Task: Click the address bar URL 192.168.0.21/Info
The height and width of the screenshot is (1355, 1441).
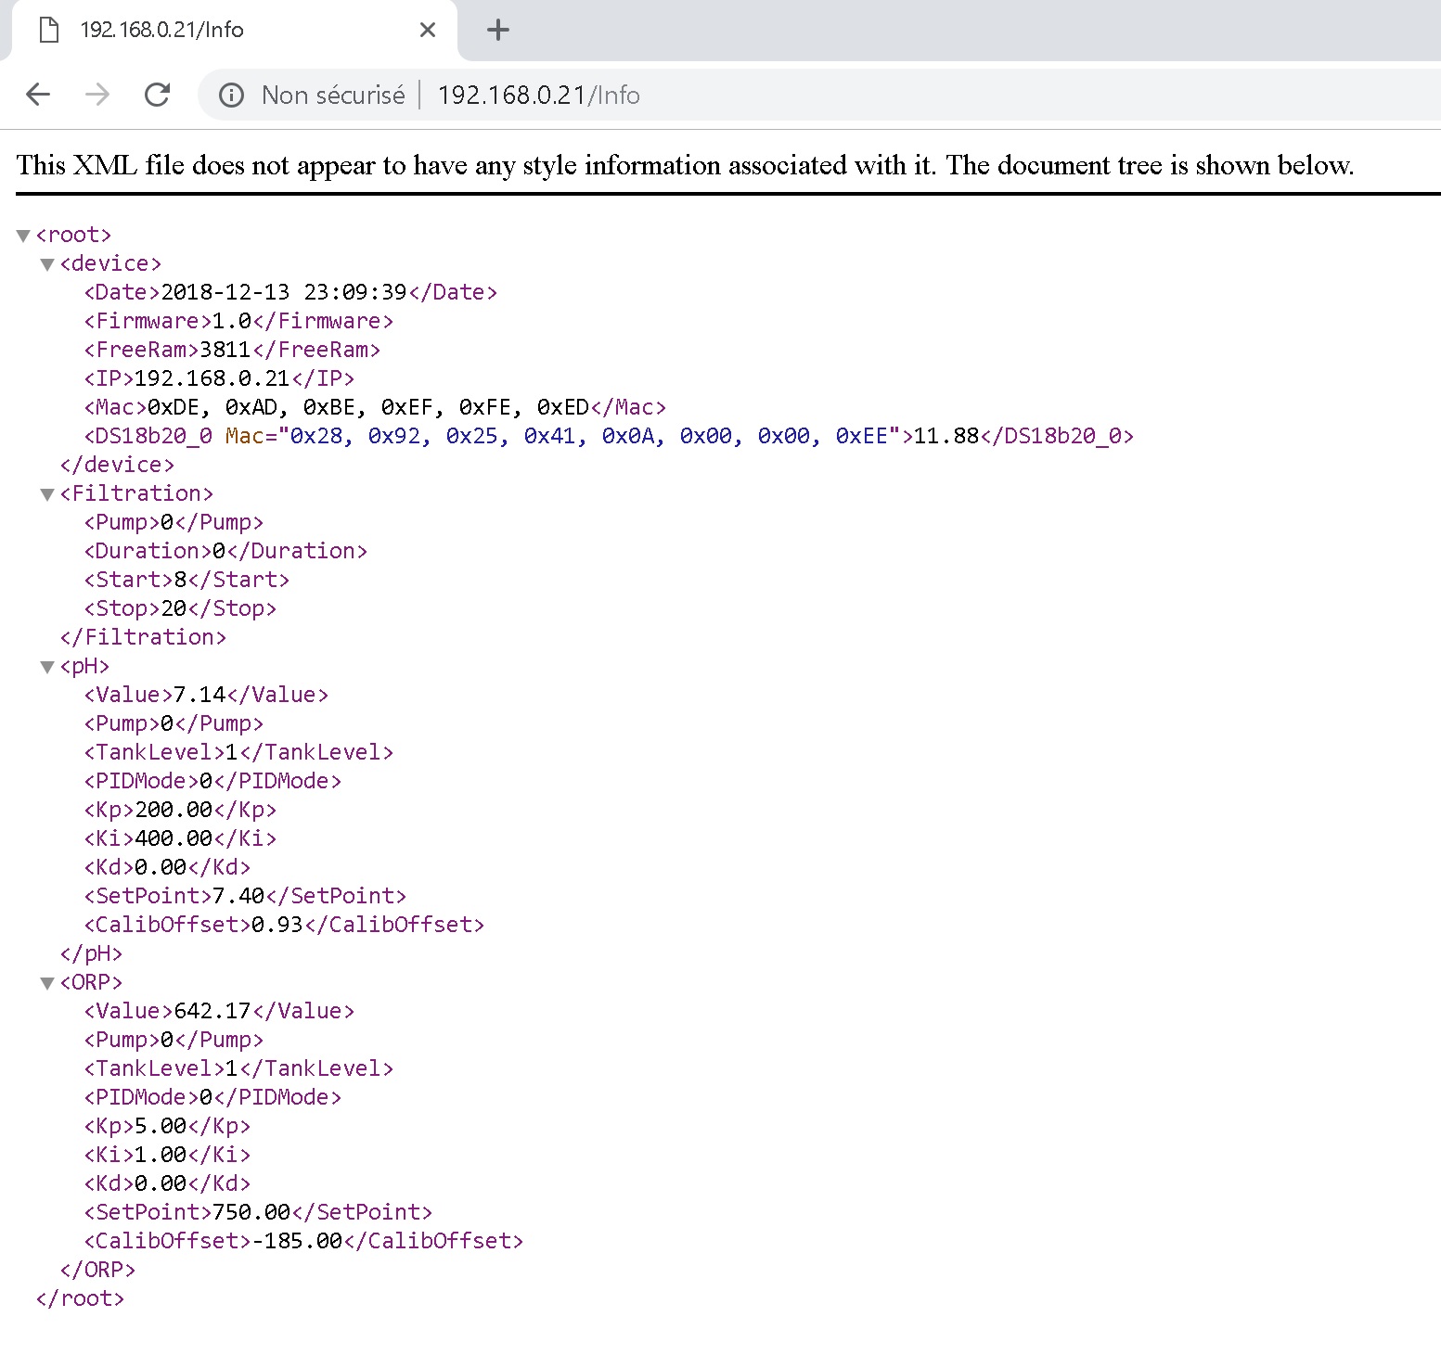Action: (x=538, y=95)
